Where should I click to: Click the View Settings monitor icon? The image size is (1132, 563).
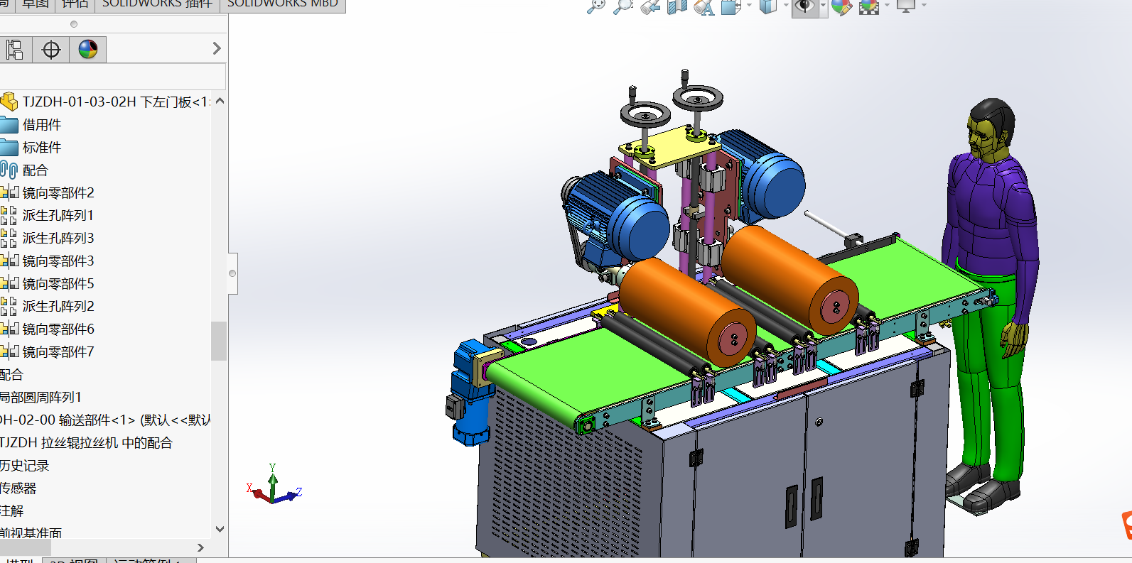pos(906,6)
